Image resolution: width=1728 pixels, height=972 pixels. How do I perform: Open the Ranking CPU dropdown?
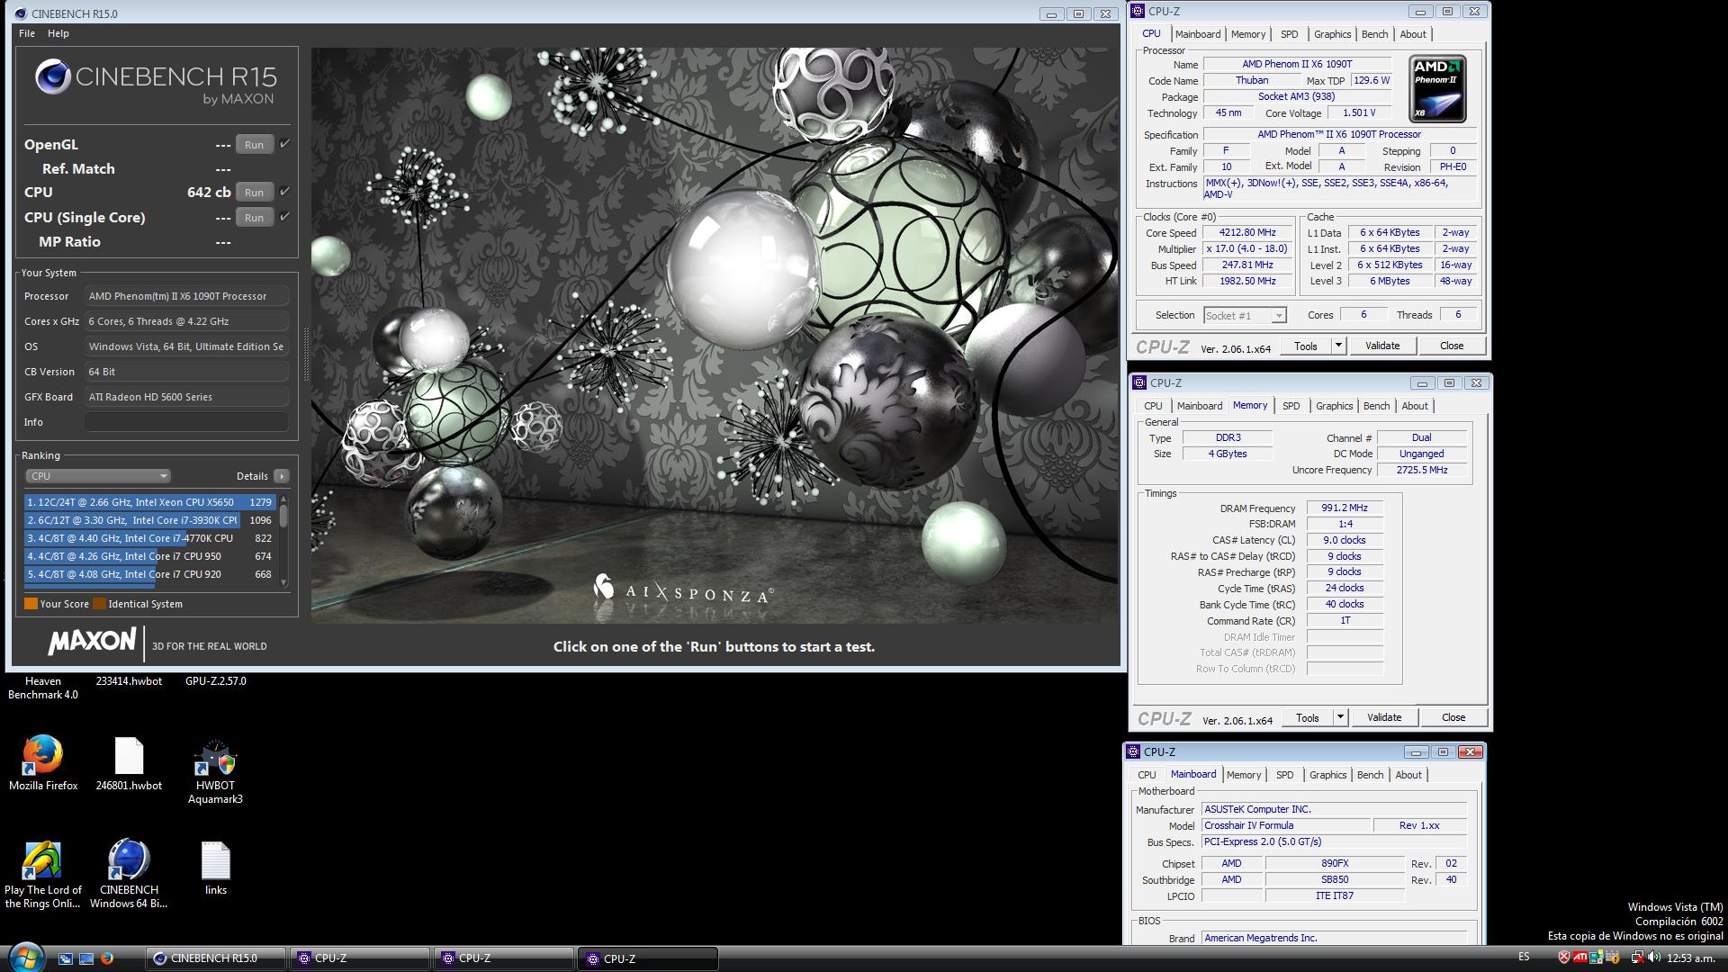97,476
